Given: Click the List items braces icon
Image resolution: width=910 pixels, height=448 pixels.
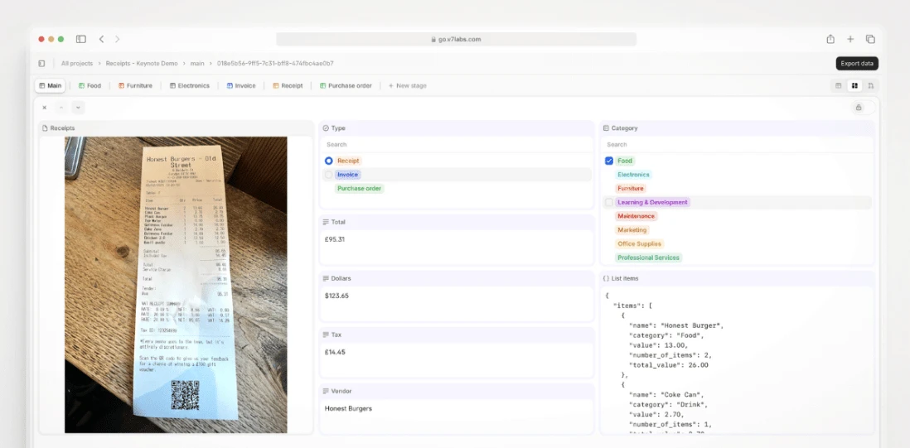Looking at the screenshot, I should pos(606,278).
